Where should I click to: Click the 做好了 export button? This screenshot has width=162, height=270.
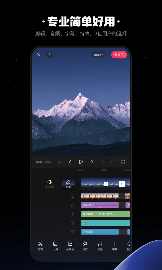pyautogui.click(x=119, y=55)
